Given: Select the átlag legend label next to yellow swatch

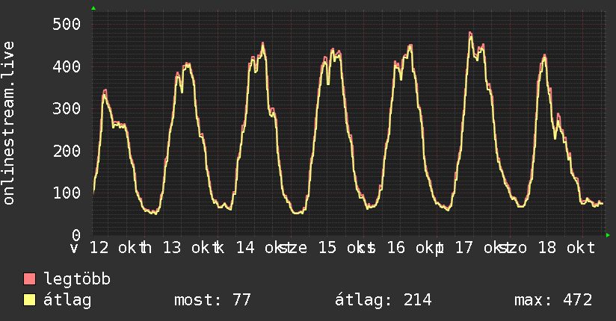Looking at the screenshot, I should [x=67, y=301].
